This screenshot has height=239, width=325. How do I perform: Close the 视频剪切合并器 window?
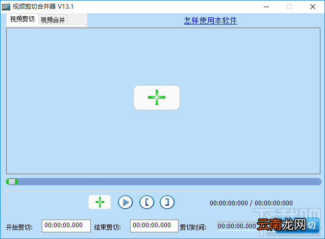pyautogui.click(x=313, y=7)
